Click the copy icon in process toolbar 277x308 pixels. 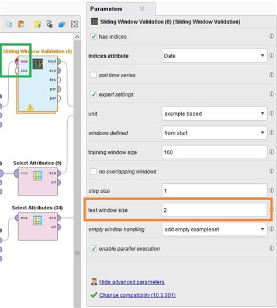9,24
